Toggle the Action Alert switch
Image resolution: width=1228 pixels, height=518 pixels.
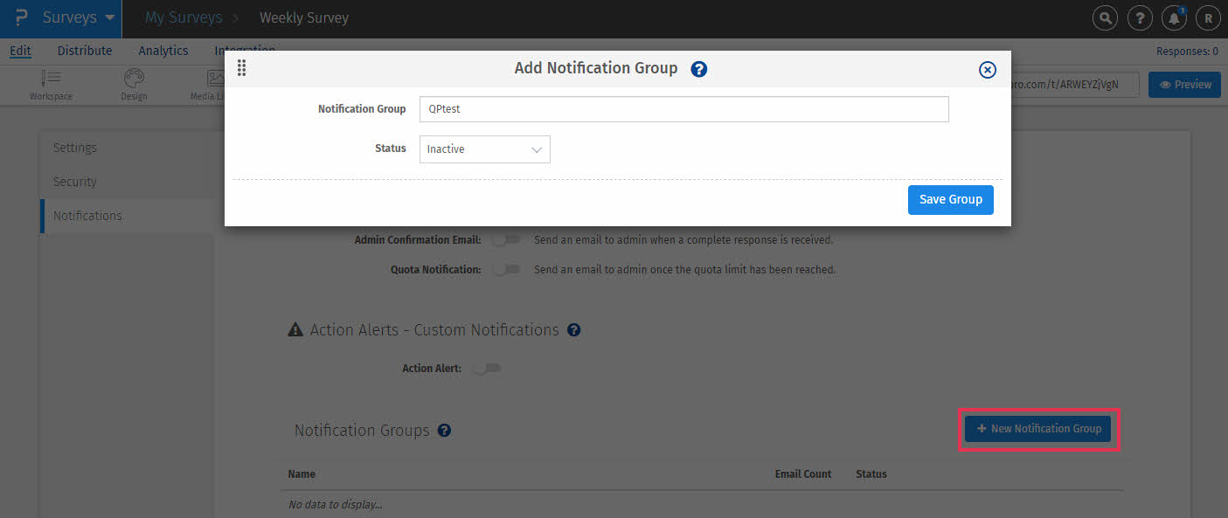coord(487,369)
